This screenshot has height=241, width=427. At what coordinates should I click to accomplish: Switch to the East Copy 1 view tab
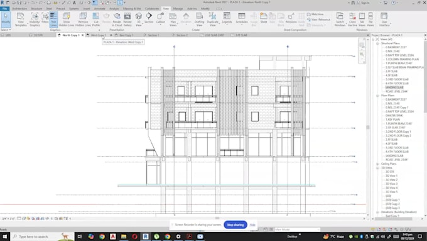[126, 35]
